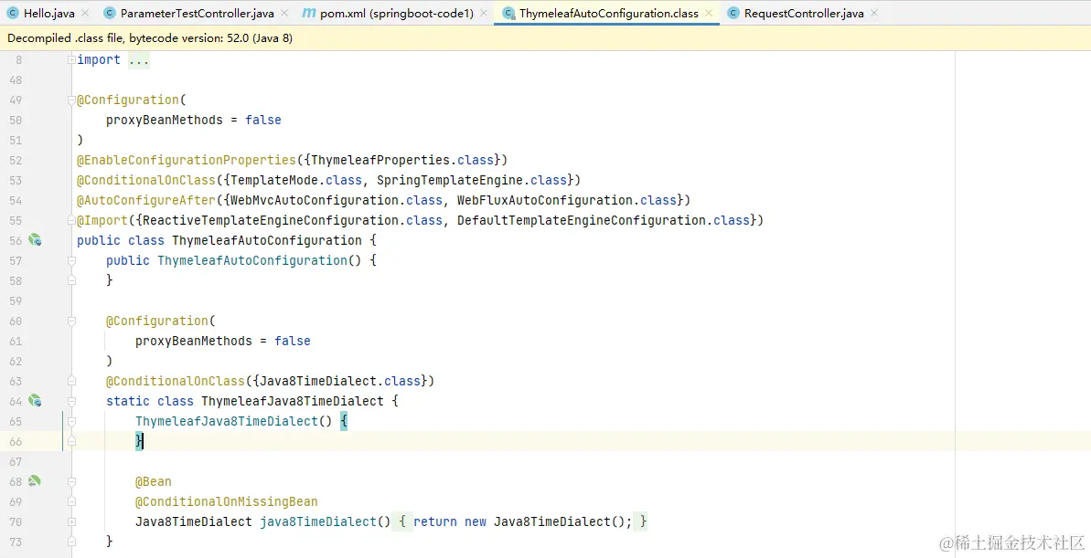Collapse the annotation fold marker on line 55

71,220
